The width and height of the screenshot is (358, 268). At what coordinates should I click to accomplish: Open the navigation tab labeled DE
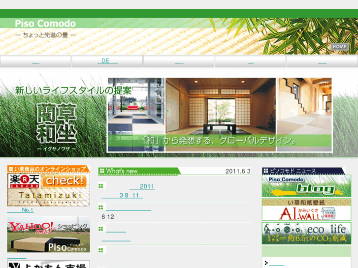coord(107,61)
